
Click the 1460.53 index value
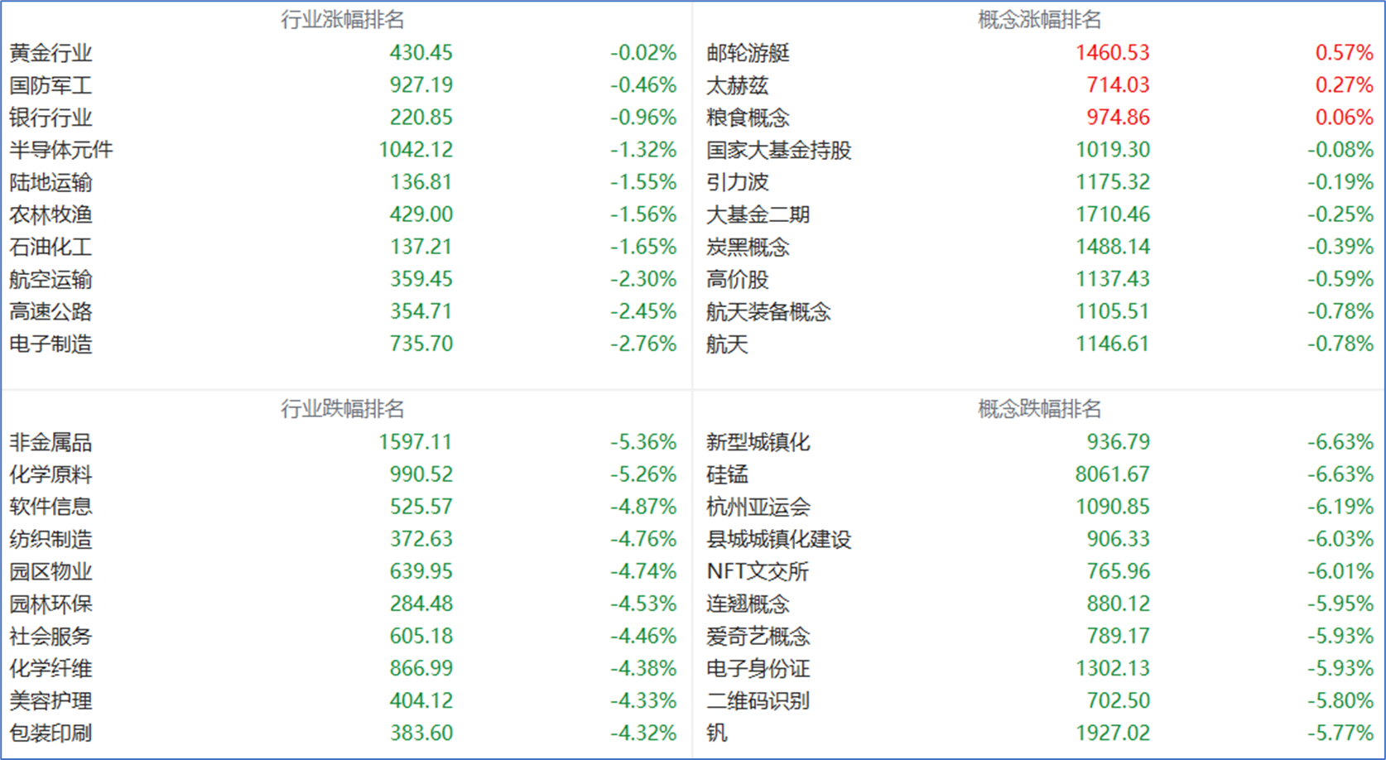tap(1112, 53)
